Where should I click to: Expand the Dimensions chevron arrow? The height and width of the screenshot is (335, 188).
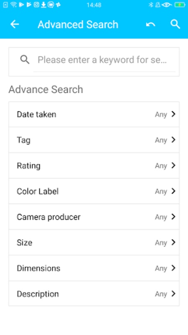click(x=173, y=268)
